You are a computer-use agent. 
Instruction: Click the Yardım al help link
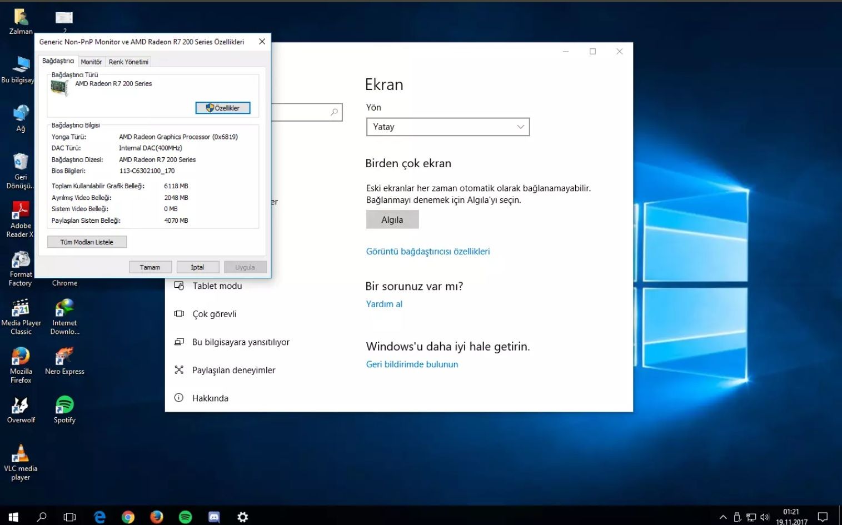384,304
